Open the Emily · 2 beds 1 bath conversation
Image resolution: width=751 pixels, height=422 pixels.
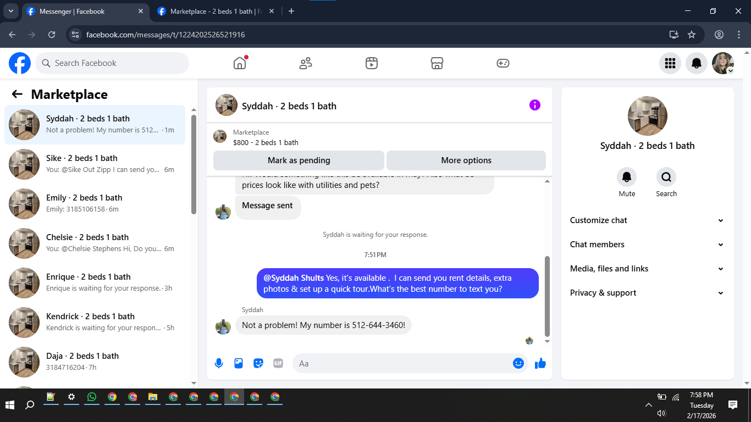[95, 203]
